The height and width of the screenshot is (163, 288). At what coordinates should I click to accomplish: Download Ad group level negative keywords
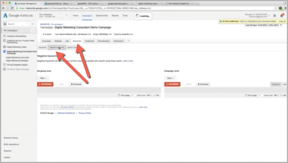coord(76,84)
